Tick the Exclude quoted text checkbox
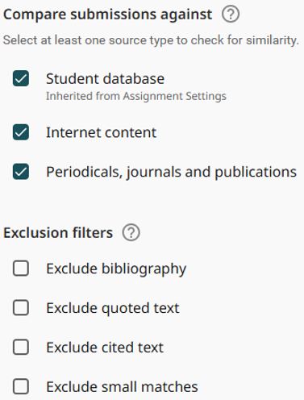Viewport: 304px width, 400px height. point(21,308)
